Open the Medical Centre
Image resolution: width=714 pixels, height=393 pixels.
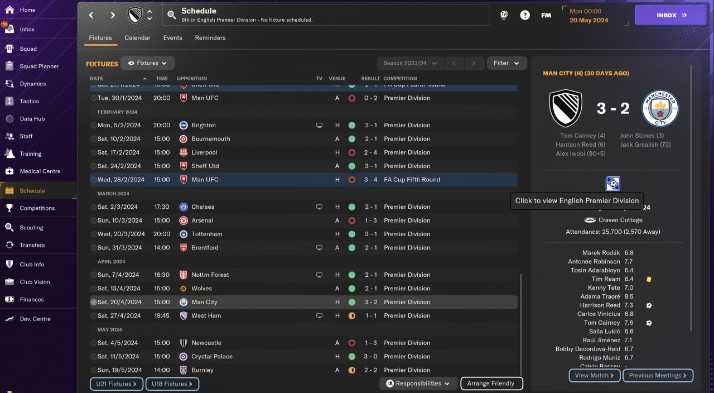coord(40,171)
